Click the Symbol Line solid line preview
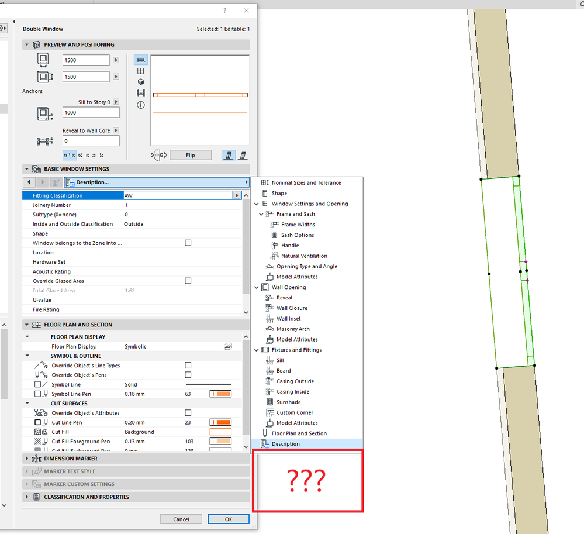The height and width of the screenshot is (534, 584). pyautogui.click(x=209, y=385)
